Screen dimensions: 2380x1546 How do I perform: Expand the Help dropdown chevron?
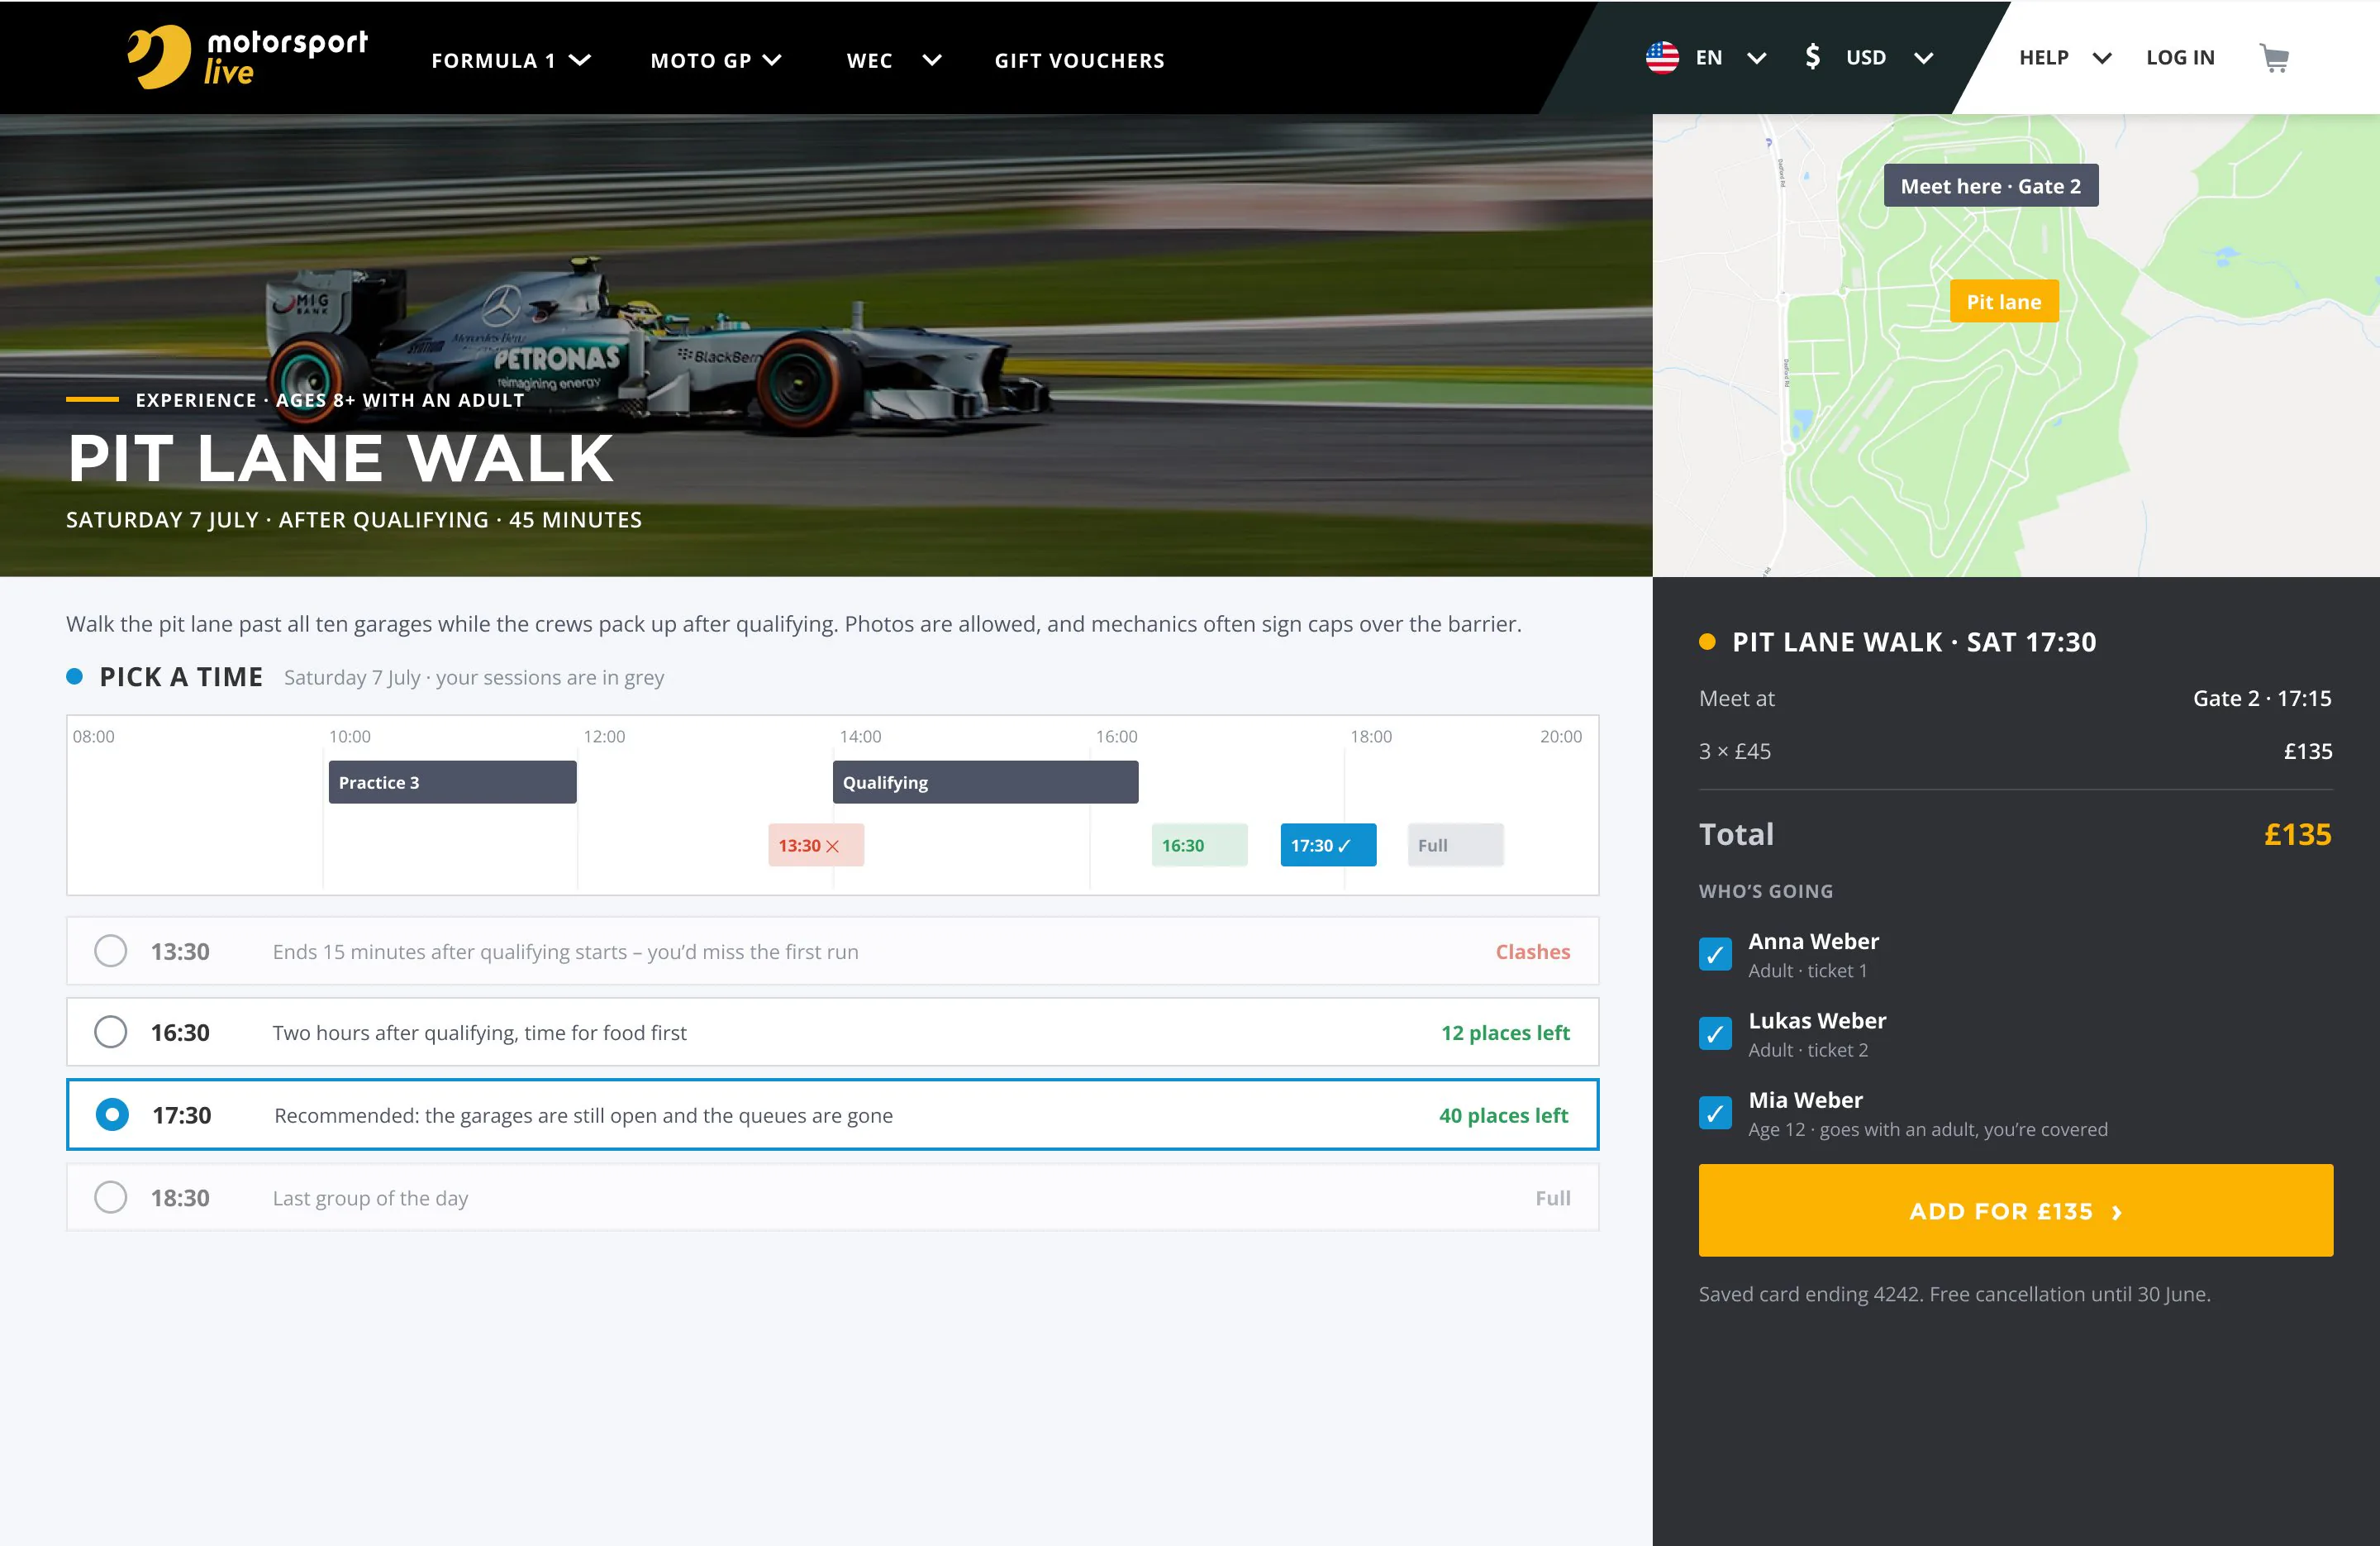(x=2102, y=58)
